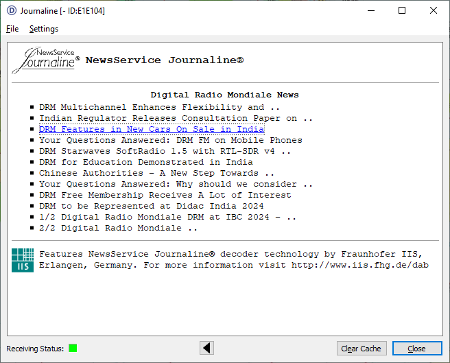Click the green Receiving Status indicator
Screen dimensions: 450x363
(73, 349)
